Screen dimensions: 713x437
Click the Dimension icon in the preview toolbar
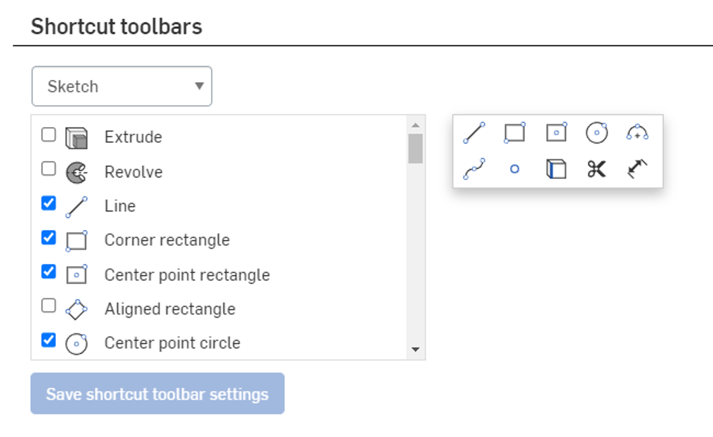pos(637,169)
